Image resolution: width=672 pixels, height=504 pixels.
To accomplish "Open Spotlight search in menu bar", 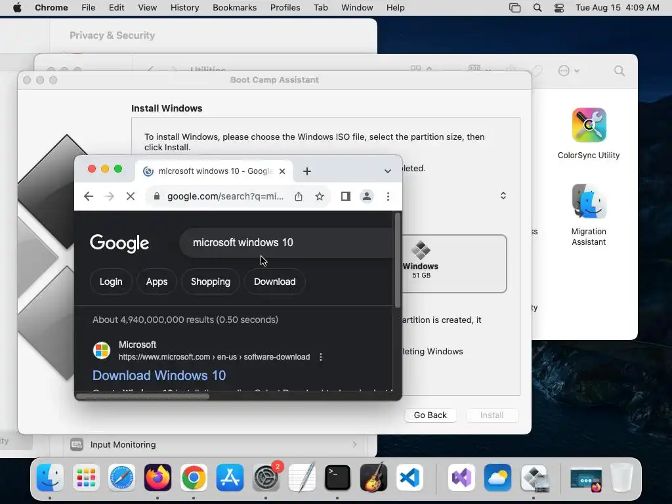I will [x=537, y=8].
